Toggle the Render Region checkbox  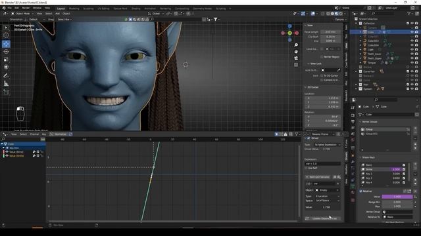coord(322,57)
